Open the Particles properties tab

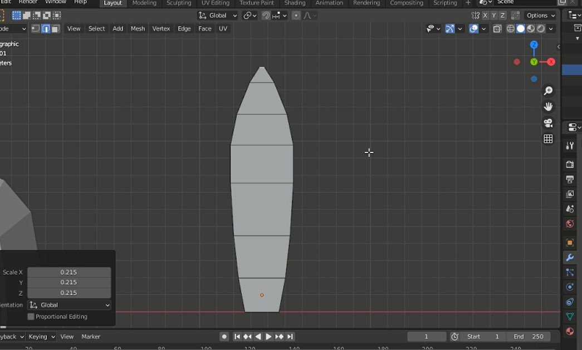570,273
